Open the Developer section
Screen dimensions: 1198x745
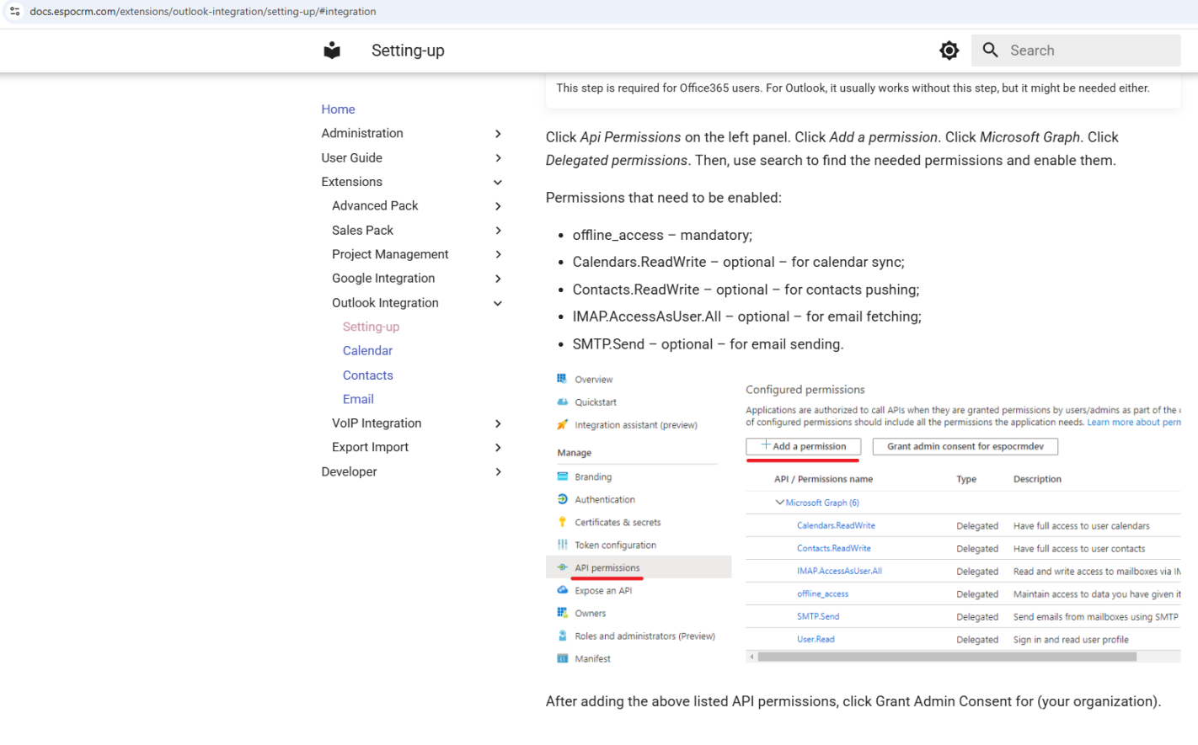coord(349,471)
